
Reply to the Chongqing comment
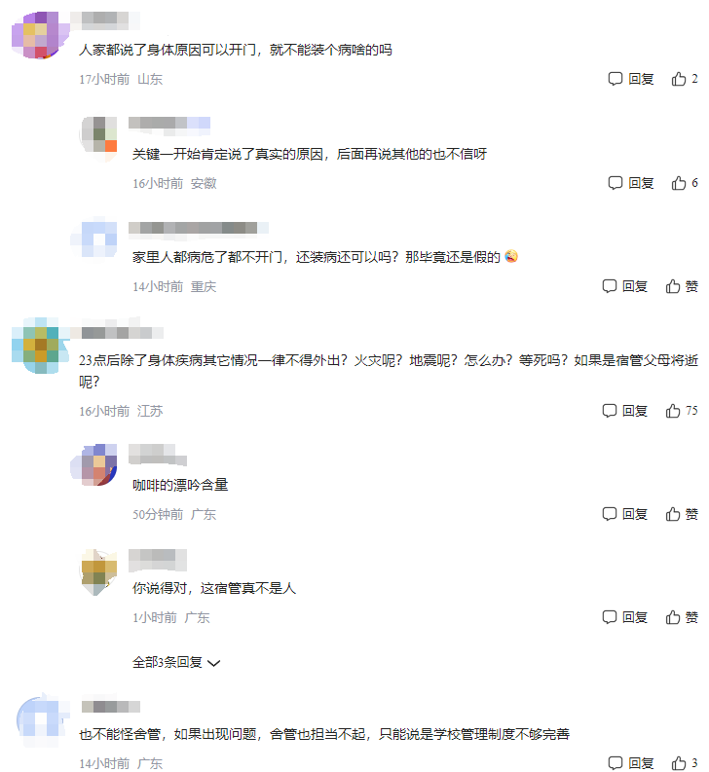pos(624,286)
